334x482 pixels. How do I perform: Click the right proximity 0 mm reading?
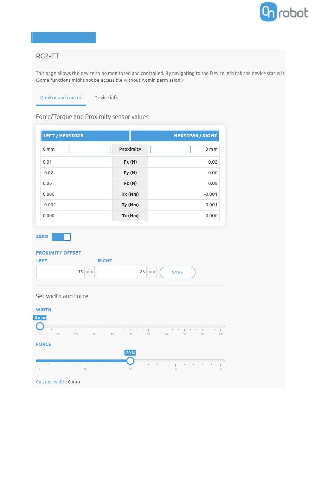[211, 149]
